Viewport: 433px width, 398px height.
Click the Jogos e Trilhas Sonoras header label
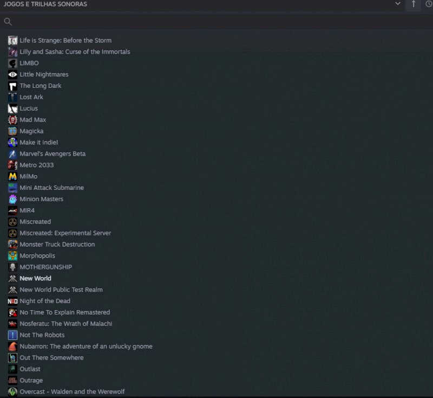[45, 4]
